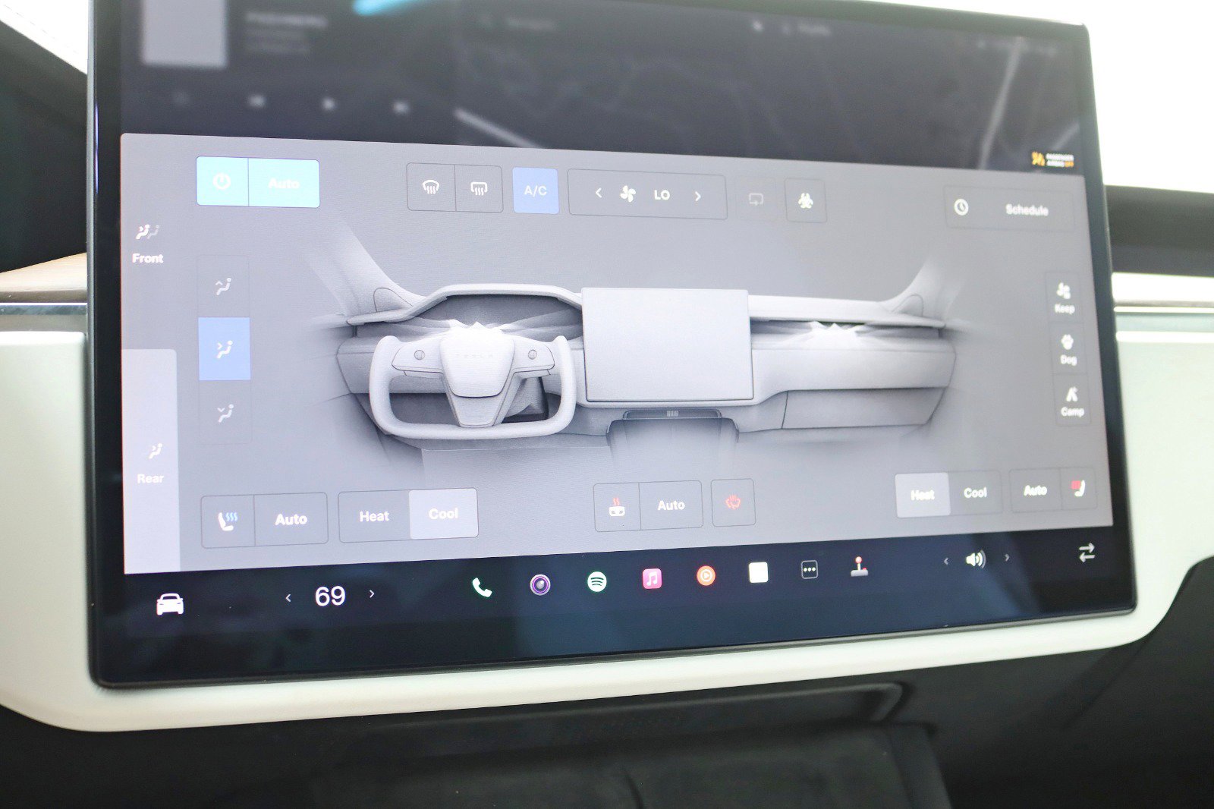Tap the clock icon in Schedule

tap(961, 206)
